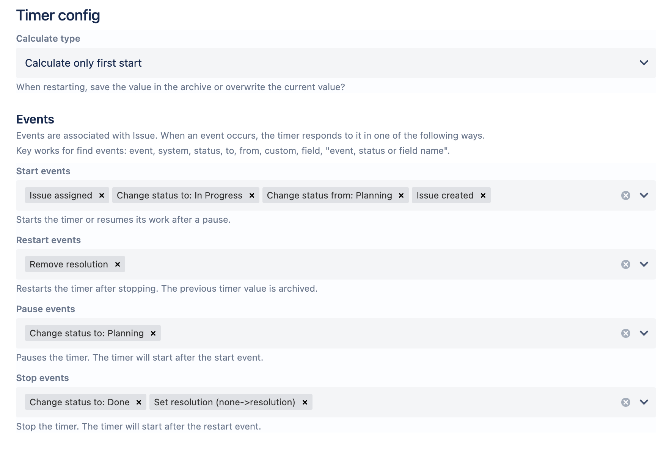Viewport: 669px width, 450px height.
Task: Click the Stop events field label
Action: tap(42, 378)
